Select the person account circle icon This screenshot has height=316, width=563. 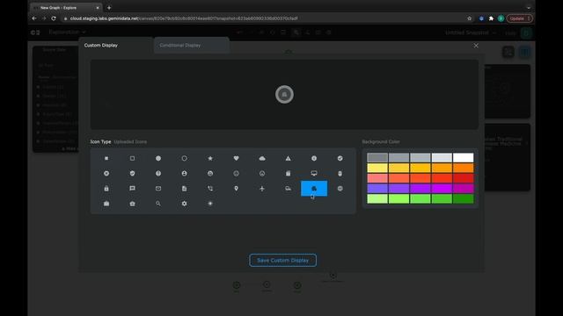[184, 173]
